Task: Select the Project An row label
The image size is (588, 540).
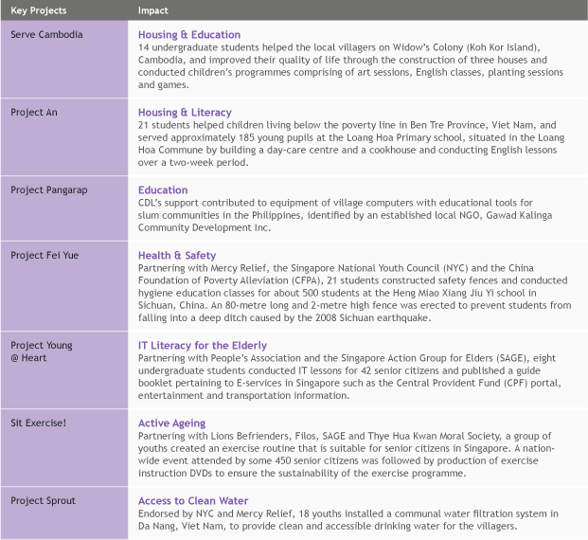Action: coord(34,113)
